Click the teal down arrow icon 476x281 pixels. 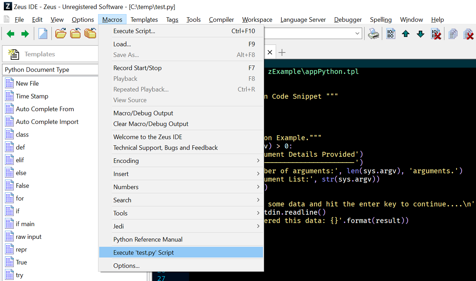tap(421, 34)
